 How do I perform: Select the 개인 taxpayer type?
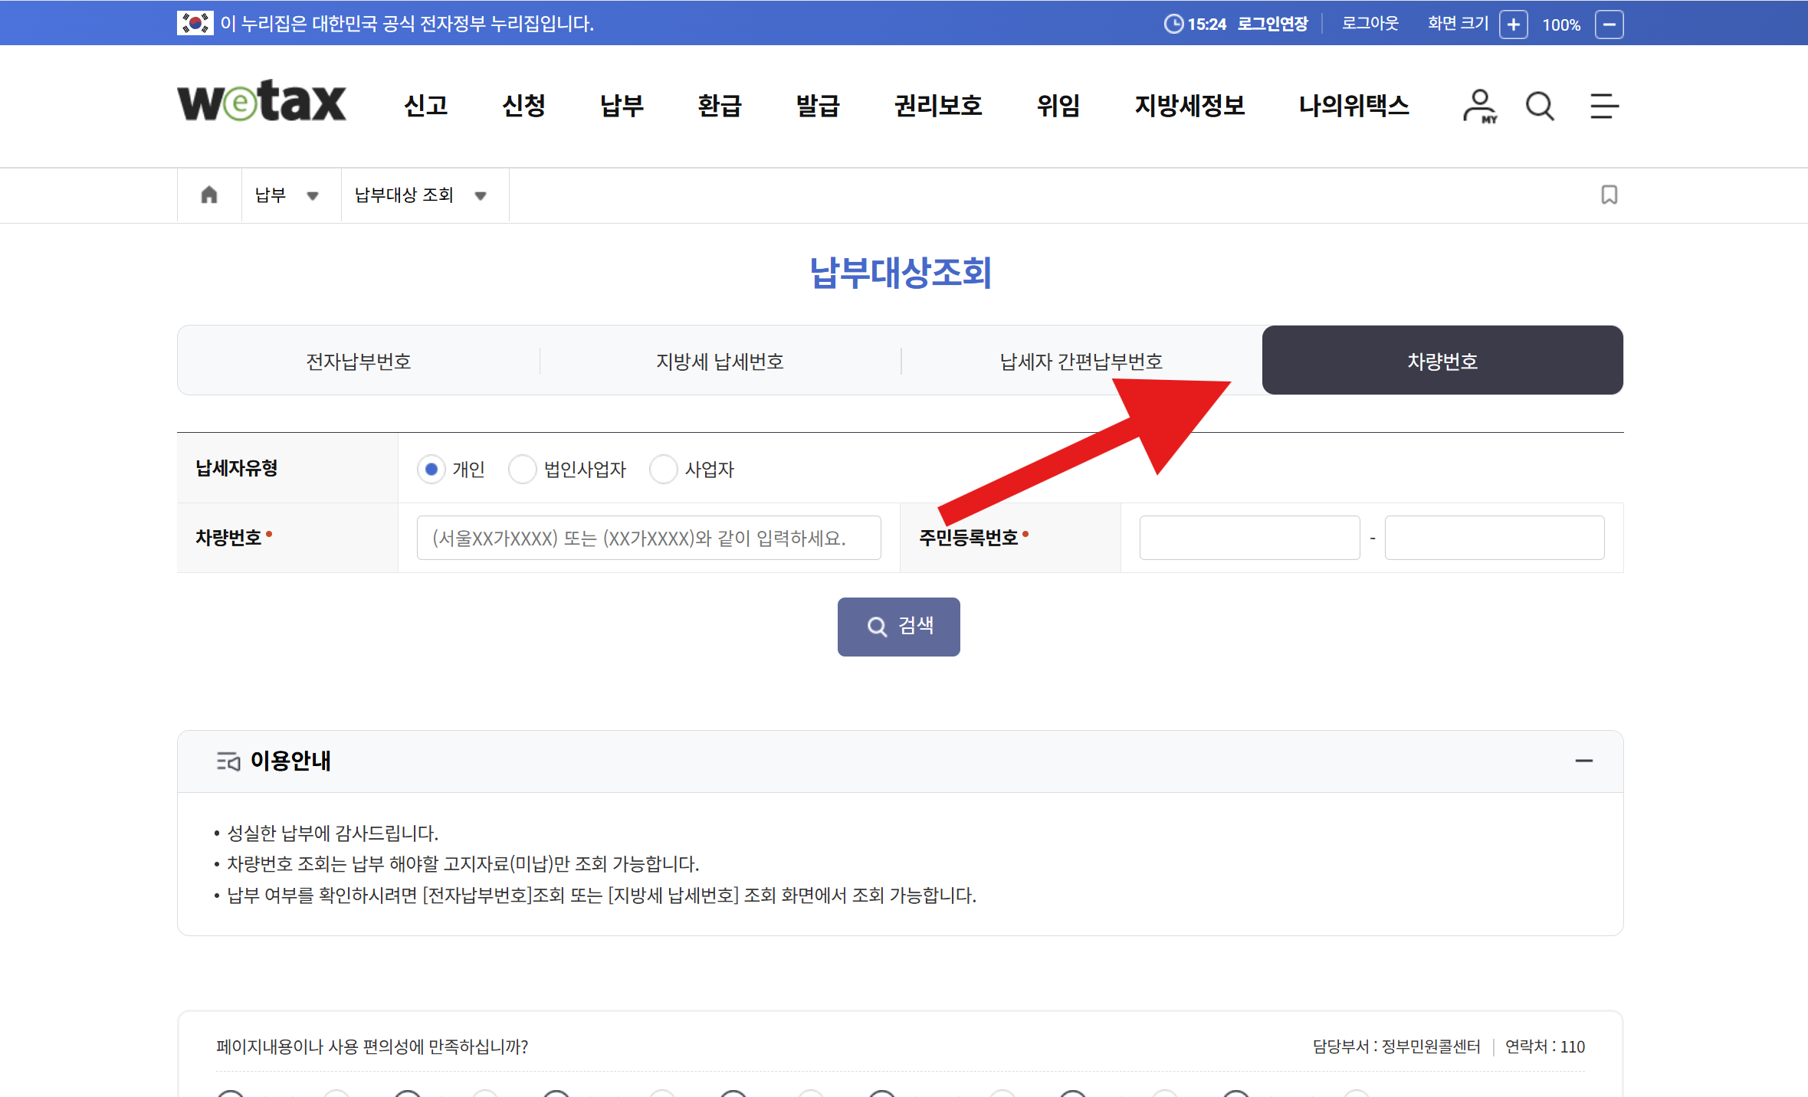pos(431,469)
